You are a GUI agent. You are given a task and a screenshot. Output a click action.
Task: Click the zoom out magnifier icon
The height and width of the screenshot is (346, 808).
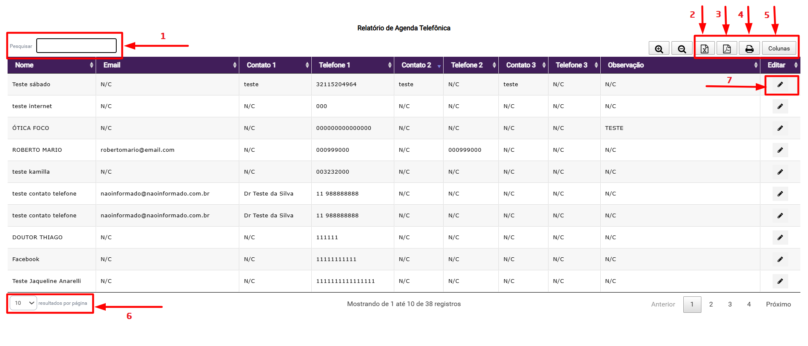click(x=682, y=49)
